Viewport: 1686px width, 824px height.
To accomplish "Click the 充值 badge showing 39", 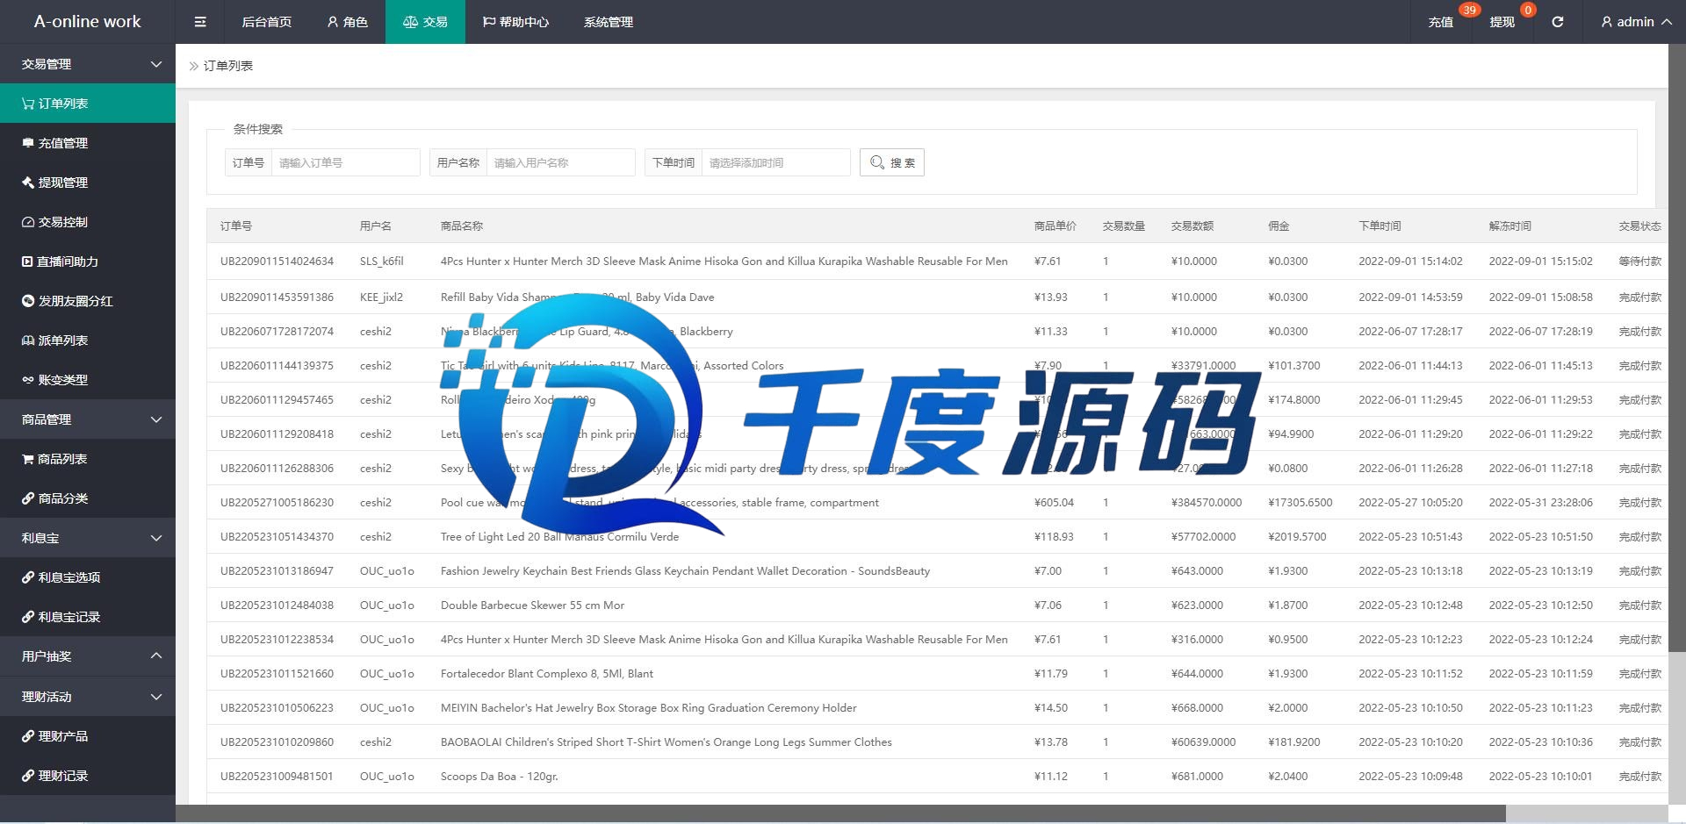I will pos(1469,11).
